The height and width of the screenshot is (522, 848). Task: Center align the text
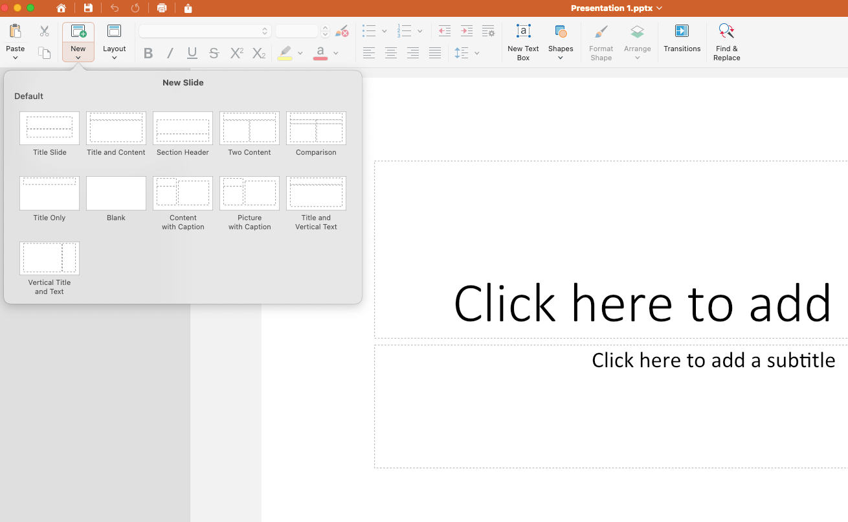[x=391, y=53]
